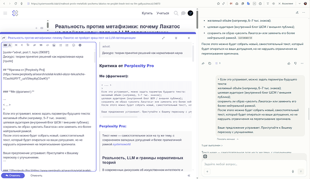Open emoji picker in composer

point(74,45)
